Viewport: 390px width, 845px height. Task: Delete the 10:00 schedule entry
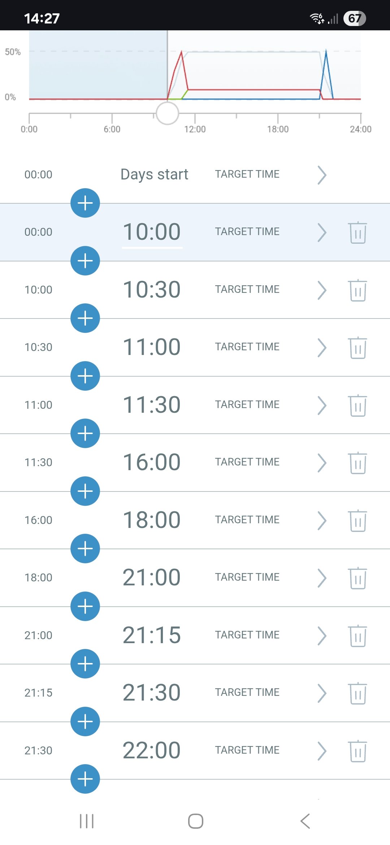[357, 233]
